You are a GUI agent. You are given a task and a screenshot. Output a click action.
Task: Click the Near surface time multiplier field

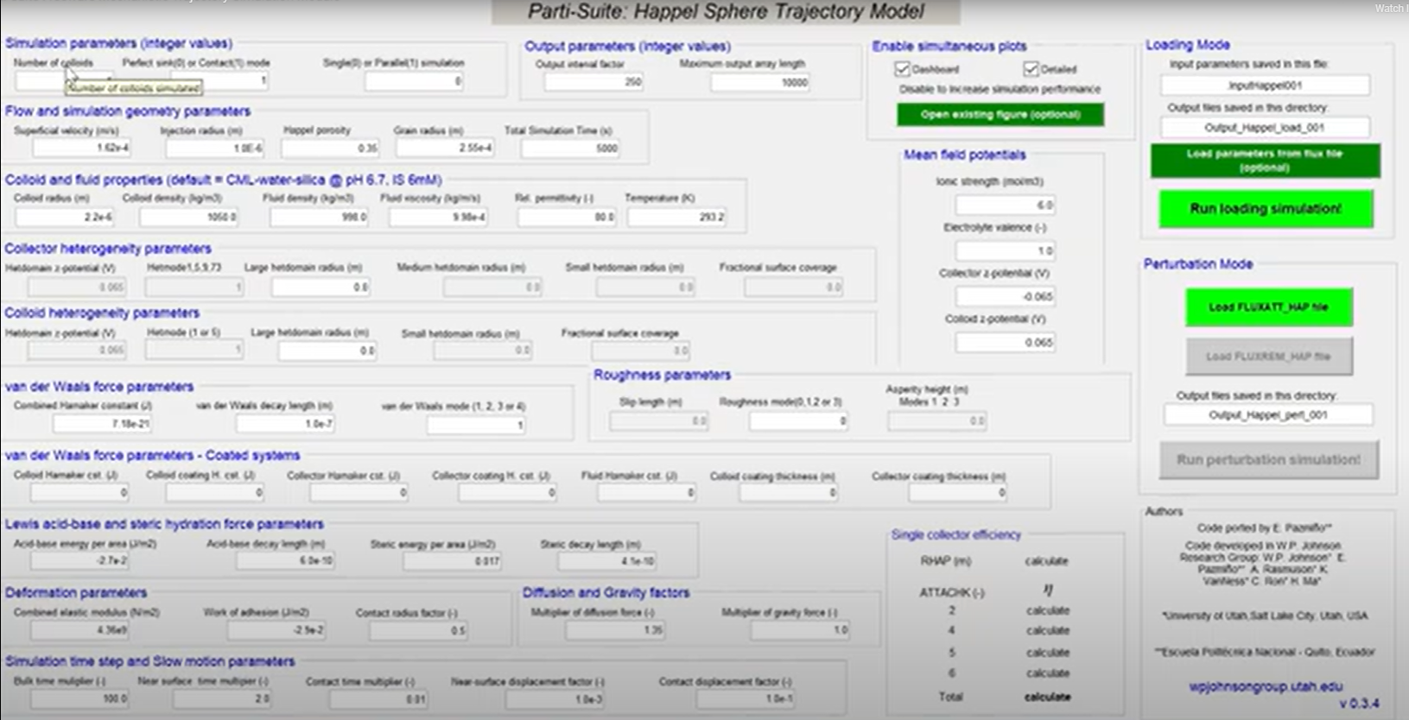tap(223, 698)
